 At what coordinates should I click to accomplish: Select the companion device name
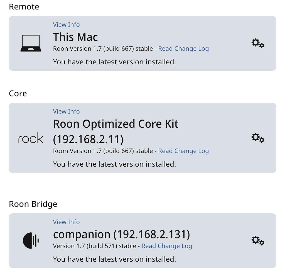pyautogui.click(x=121, y=234)
